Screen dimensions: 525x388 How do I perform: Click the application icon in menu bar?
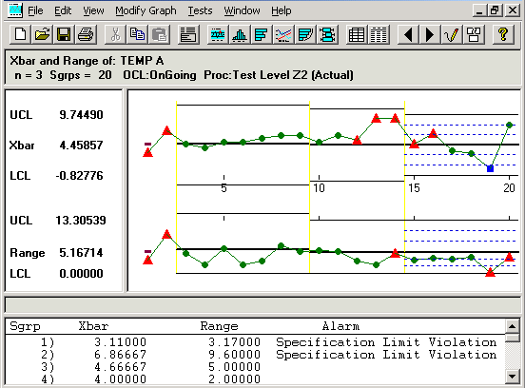(15, 10)
